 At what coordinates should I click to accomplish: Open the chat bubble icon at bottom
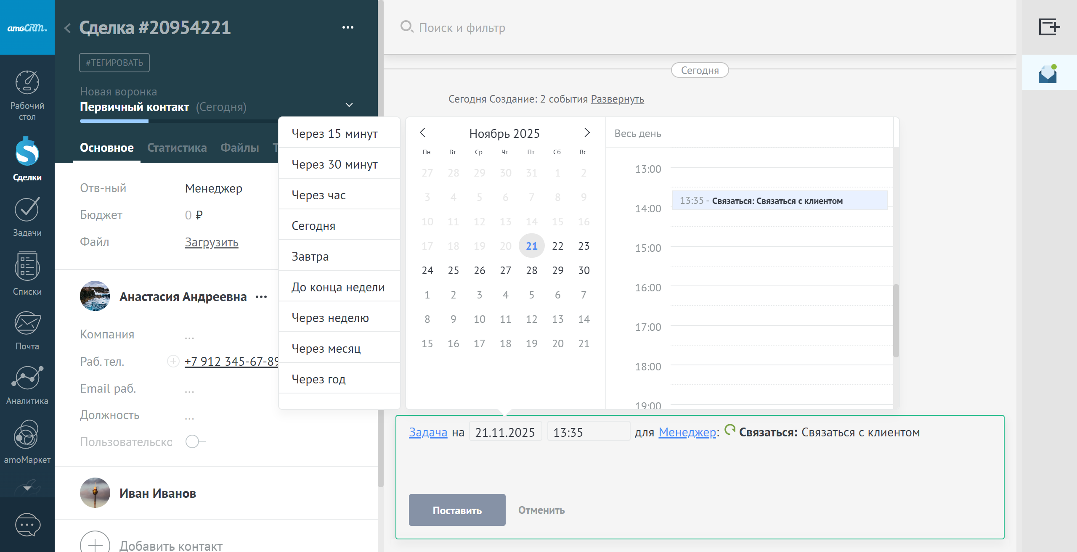tap(27, 525)
